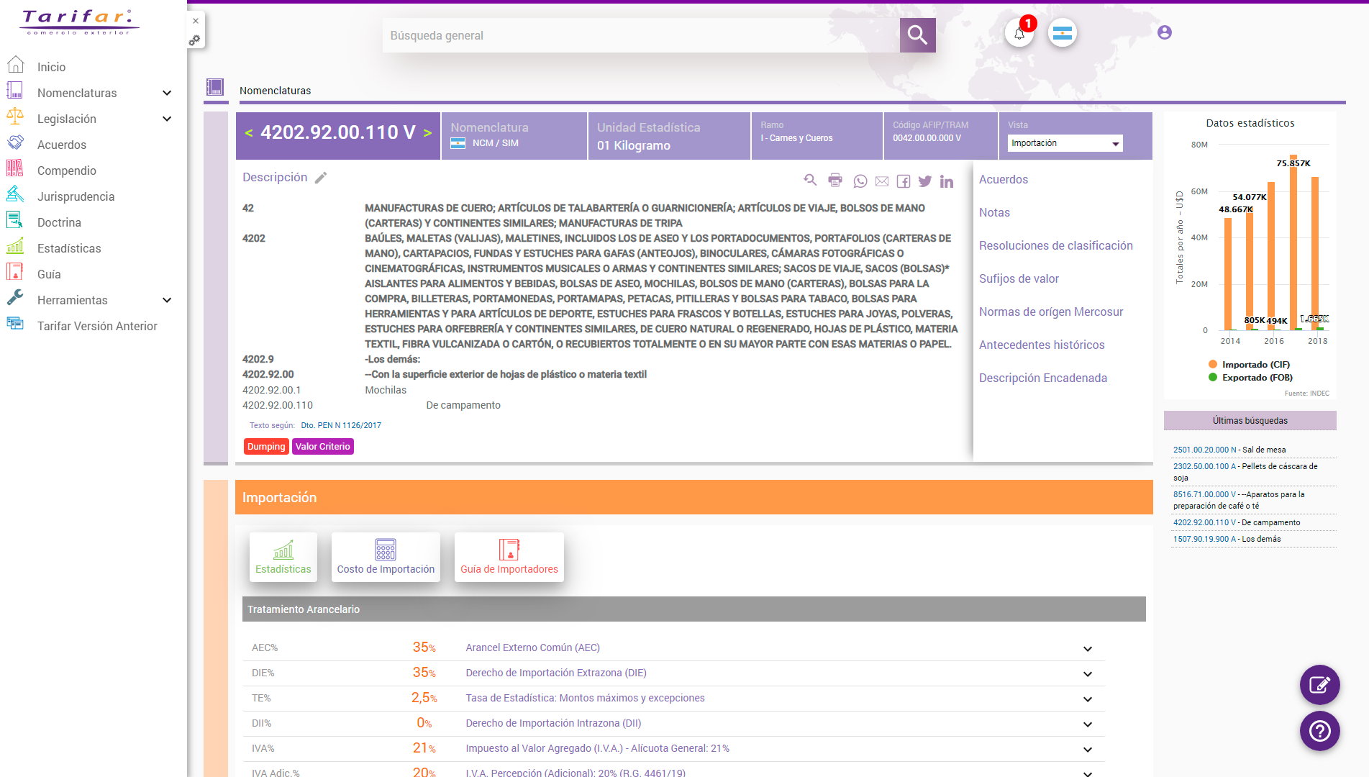Print the nomenclature description
The width and height of the screenshot is (1369, 777).
click(835, 181)
